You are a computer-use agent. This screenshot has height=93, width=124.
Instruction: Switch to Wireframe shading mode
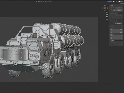pos(118,1)
